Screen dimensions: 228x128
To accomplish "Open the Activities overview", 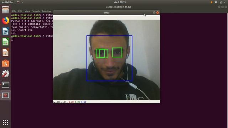I will point(7,2).
